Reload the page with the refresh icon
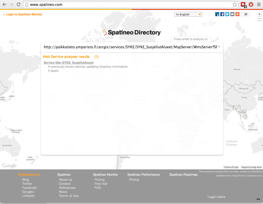263x204 pixels. click(x=19, y=5)
